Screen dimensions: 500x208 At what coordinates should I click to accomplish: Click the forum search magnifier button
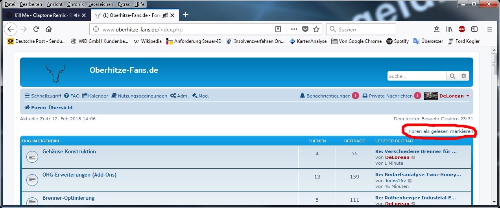[452, 76]
